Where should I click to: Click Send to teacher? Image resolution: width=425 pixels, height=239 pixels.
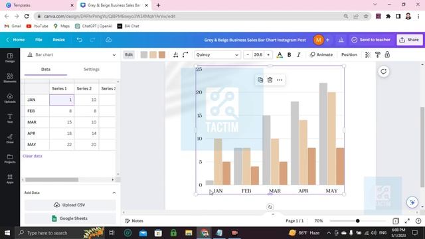371,40
